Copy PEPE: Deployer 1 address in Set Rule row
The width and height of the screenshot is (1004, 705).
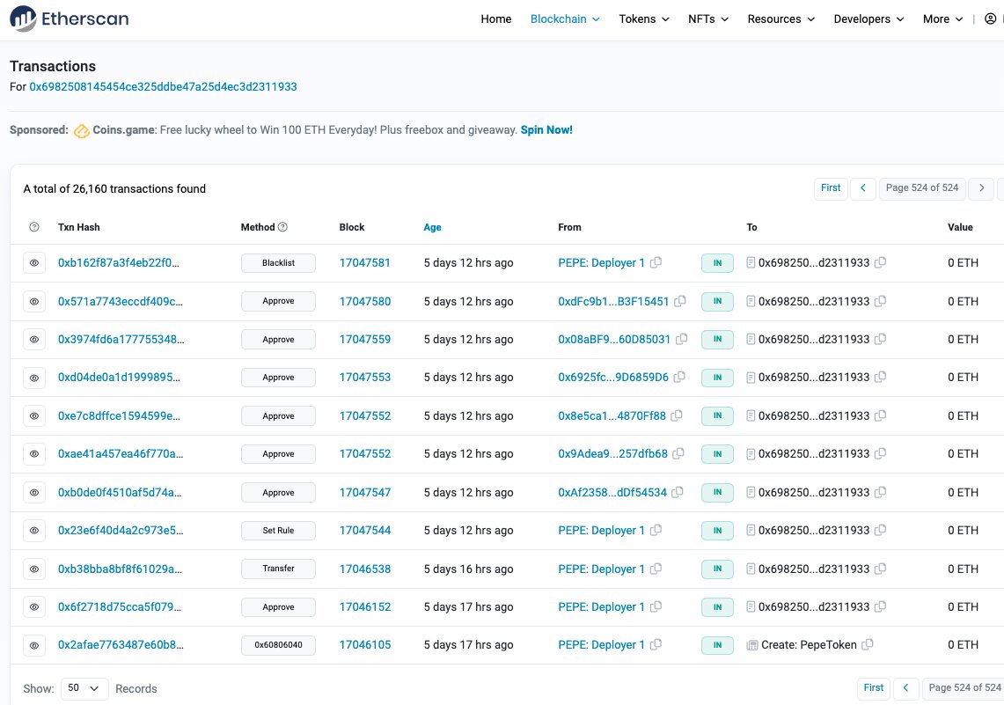tap(656, 530)
